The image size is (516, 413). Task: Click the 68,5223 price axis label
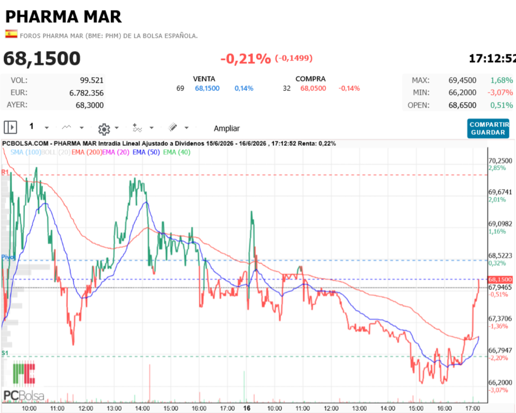pos(500,256)
